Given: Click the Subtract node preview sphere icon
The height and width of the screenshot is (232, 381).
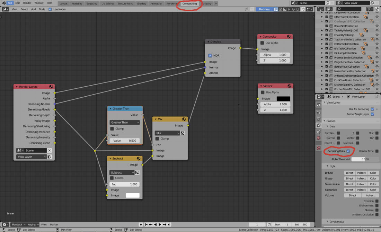Looking at the screenshot, I should (x=139, y=158).
